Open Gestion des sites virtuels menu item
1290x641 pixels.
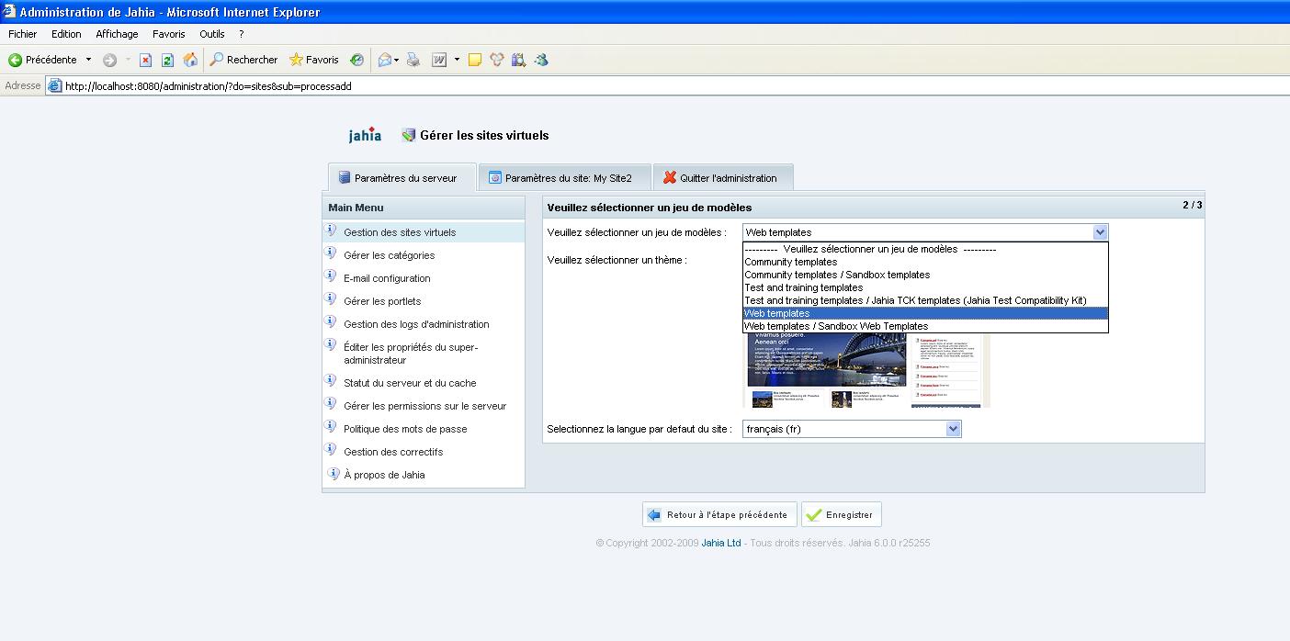tap(400, 232)
